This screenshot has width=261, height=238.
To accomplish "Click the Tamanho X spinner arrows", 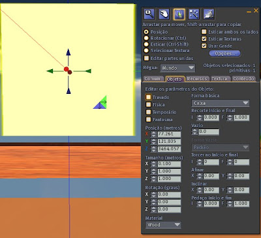I will [x=154, y=164].
